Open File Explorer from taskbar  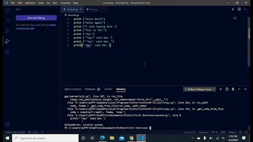click(x=112, y=138)
